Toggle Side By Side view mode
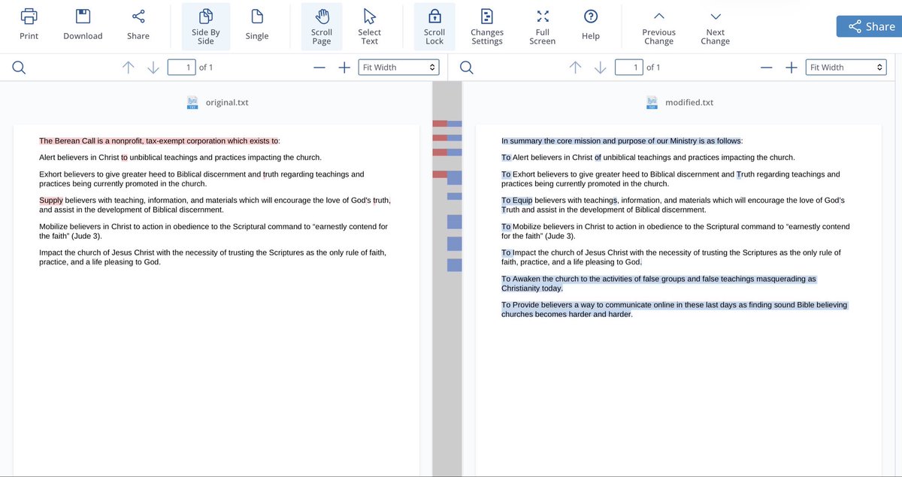Screen dimensions: 902x477 point(206,27)
